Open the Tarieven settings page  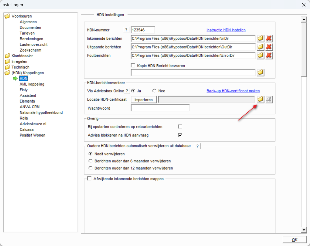[27, 33]
